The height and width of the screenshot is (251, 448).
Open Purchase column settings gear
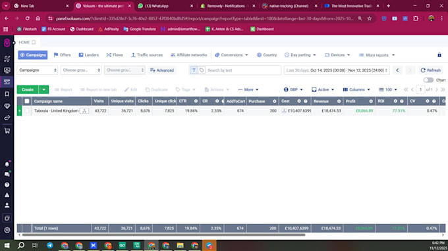click(x=274, y=101)
